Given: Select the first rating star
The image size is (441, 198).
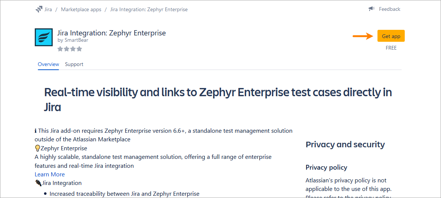Looking at the screenshot, I should [60, 49].
